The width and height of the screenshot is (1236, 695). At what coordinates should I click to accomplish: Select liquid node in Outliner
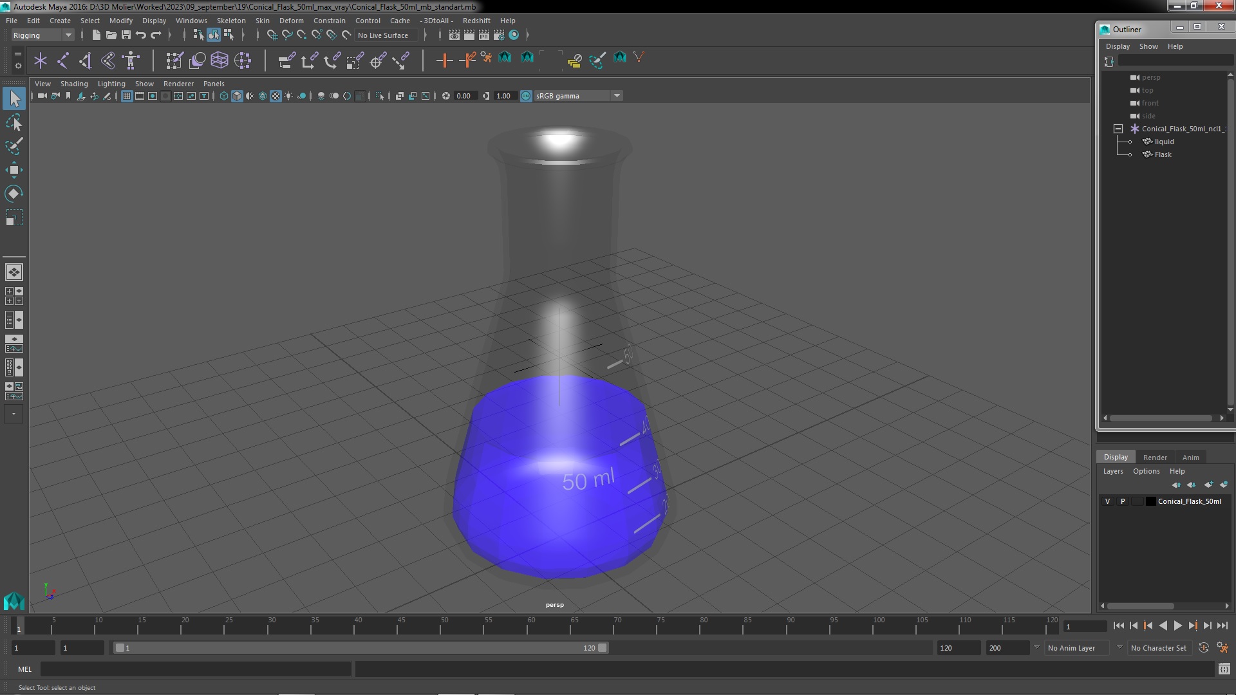tap(1164, 142)
